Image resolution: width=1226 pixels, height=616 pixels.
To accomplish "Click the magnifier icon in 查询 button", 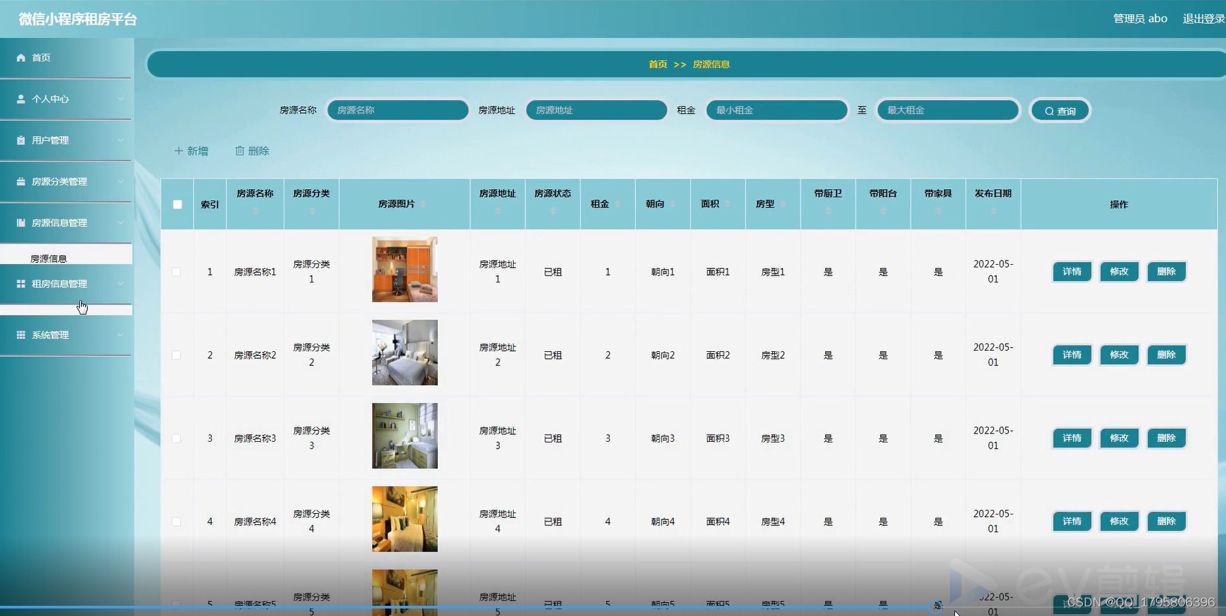I will coord(1049,111).
